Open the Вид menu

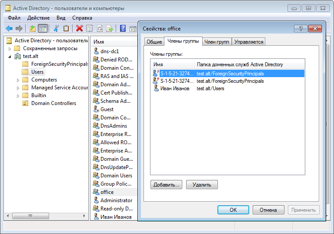click(x=61, y=18)
